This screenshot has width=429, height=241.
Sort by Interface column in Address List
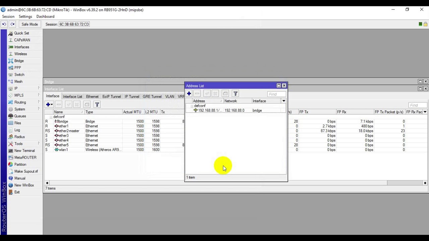267,101
